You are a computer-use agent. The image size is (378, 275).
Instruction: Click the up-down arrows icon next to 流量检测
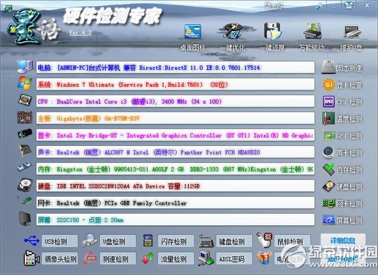148,258
